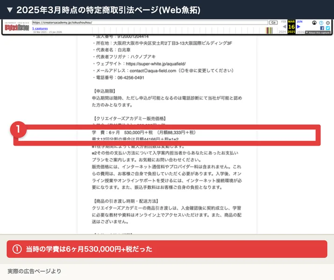
Task: Share capture on Facebook icon
Action: (322, 28)
